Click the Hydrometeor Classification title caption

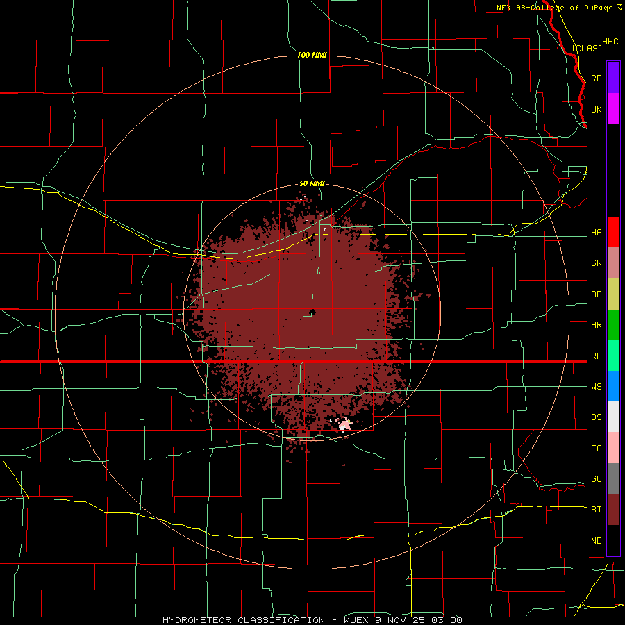[x=312, y=620]
